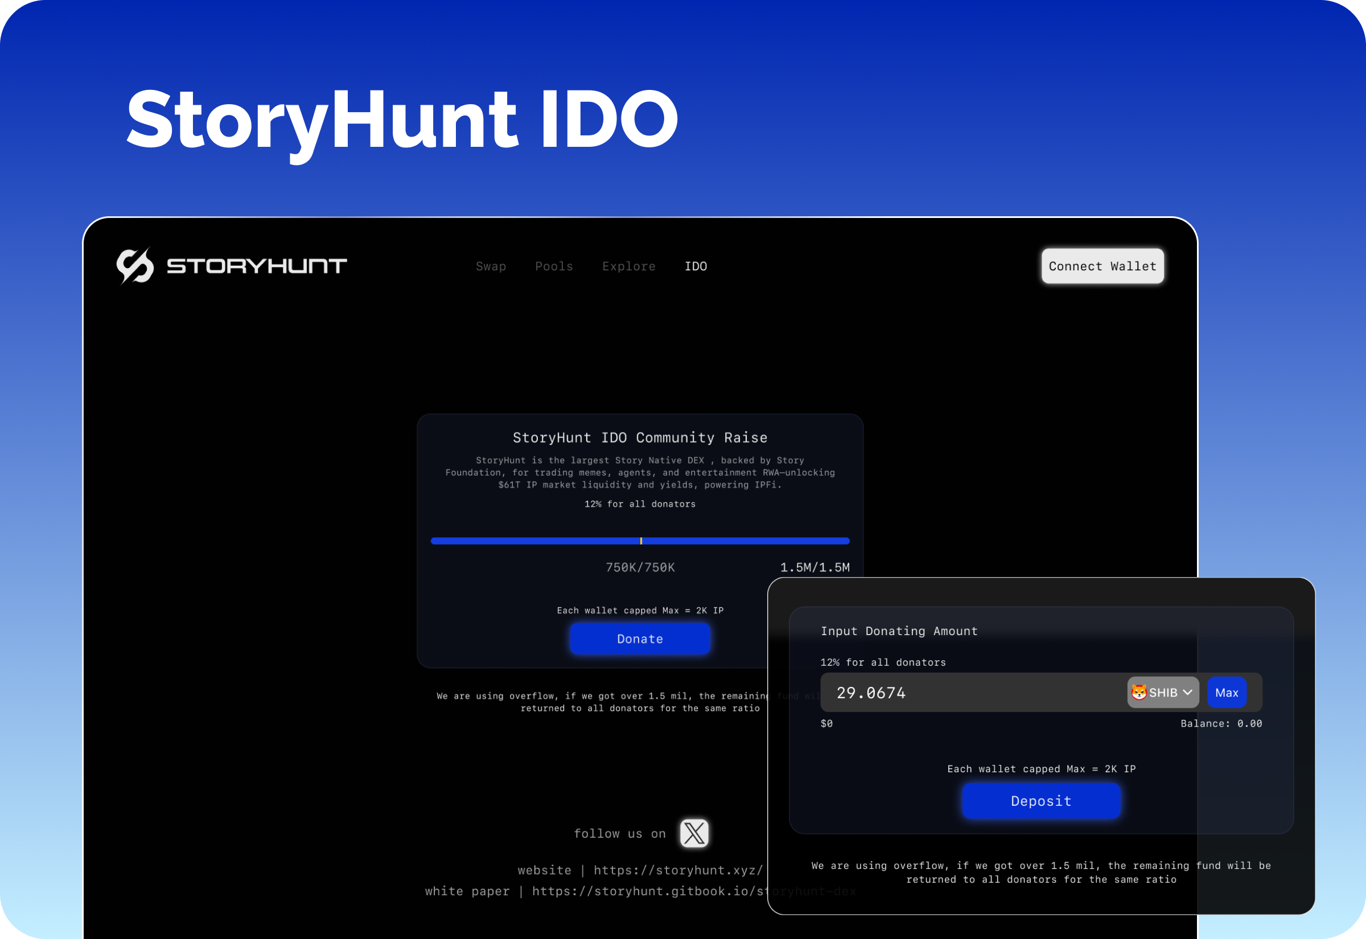Click the '750K/750K' milestone label
1366x939 pixels.
click(640, 568)
